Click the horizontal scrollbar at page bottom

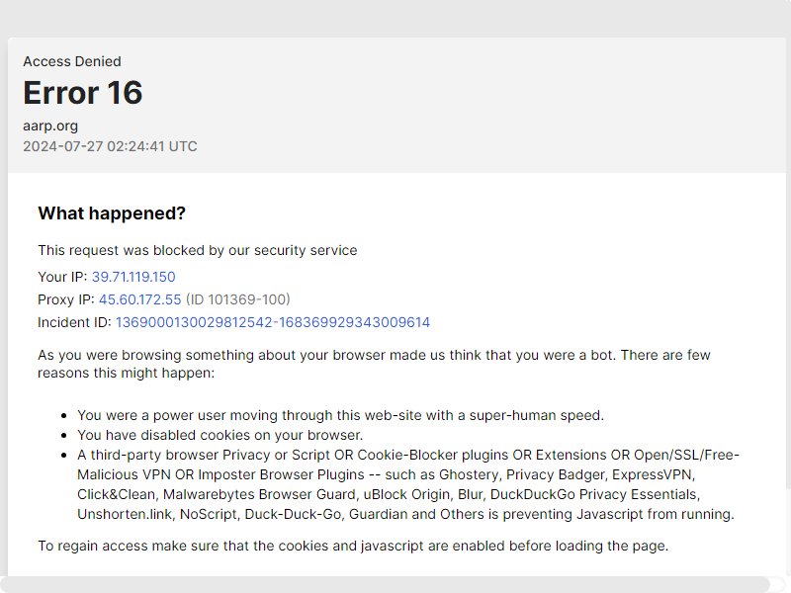385,584
